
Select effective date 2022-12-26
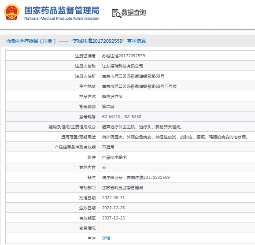pyautogui.click(x=113, y=208)
